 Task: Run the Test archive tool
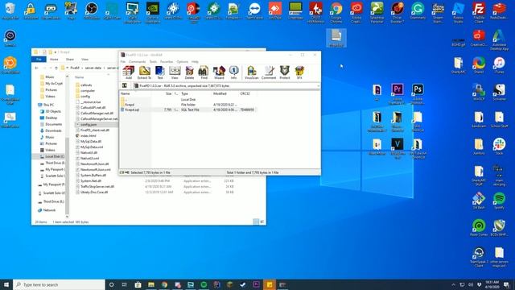point(160,72)
